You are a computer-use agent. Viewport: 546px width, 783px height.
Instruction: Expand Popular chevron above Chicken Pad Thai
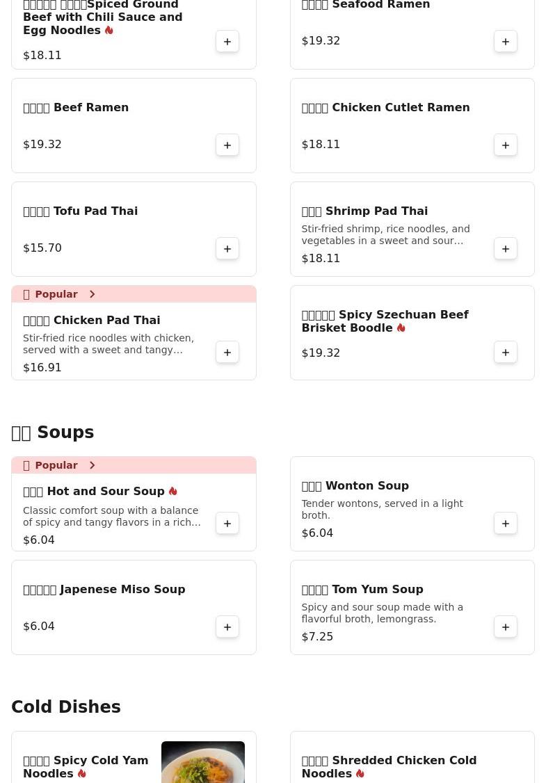(92, 294)
